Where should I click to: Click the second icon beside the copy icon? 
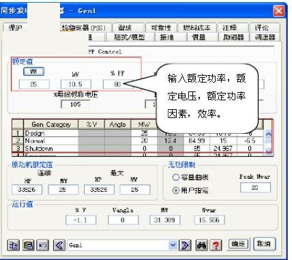coord(29,246)
